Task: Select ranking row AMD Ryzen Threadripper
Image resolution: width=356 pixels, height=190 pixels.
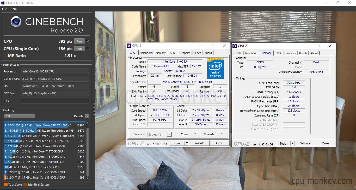Action: click(x=45, y=131)
